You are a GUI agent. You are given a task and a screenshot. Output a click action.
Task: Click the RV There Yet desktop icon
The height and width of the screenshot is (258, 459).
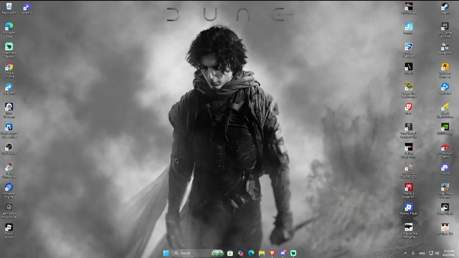coord(445,229)
